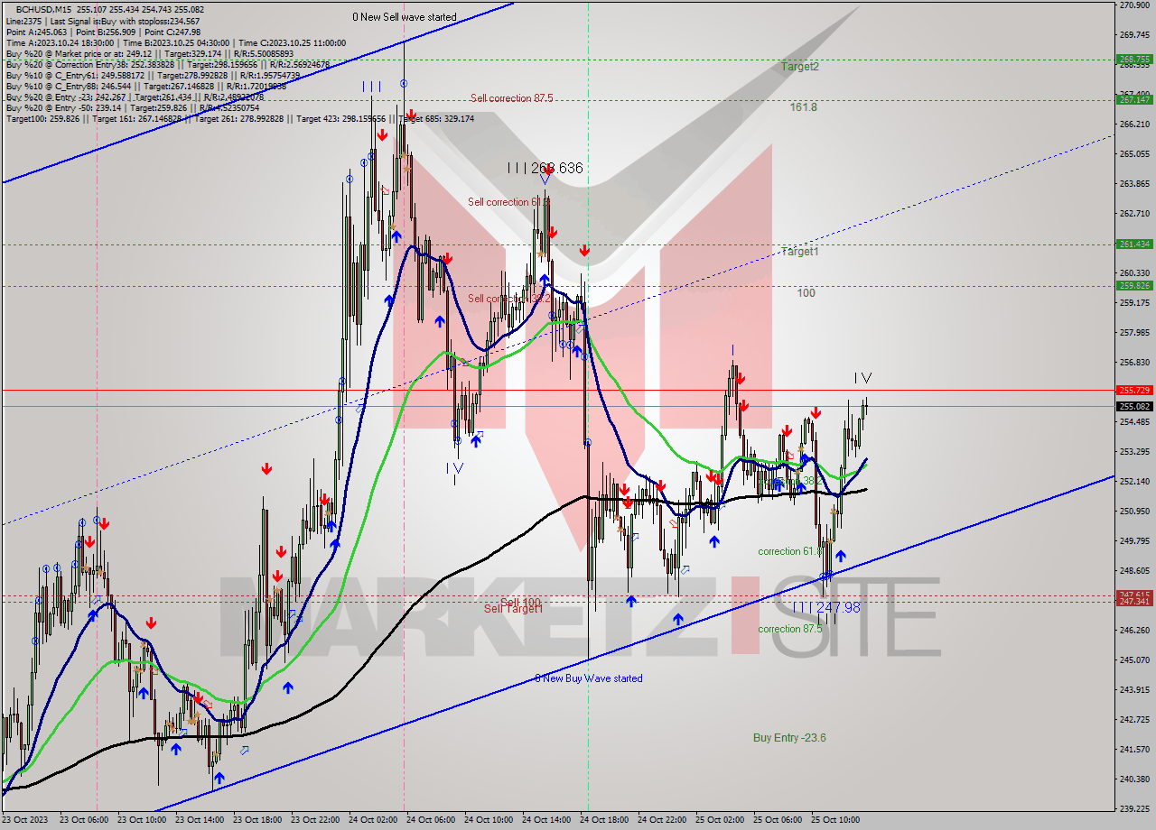
Task: Select the '24 Oct 10:00' time label
Action: pos(489,820)
